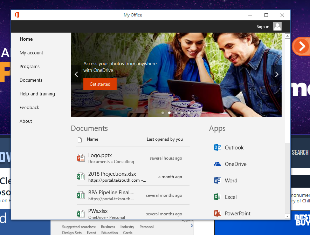The image size is (310, 235).
Task: Launch Excel from the Apps icon
Action: coord(218,197)
